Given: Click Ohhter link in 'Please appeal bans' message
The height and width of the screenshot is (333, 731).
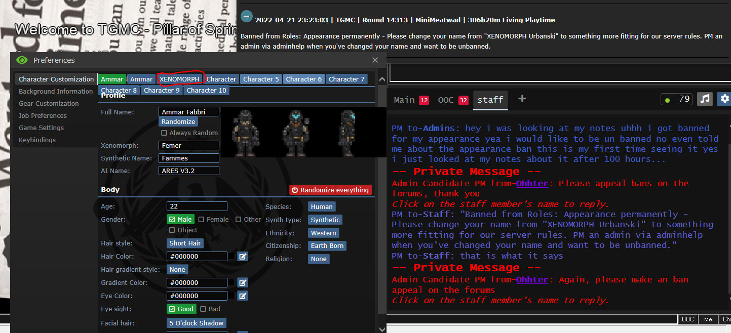Looking at the screenshot, I should (532, 184).
